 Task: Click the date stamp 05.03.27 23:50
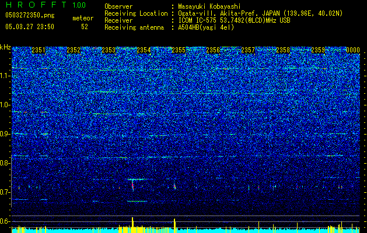coord(30,27)
